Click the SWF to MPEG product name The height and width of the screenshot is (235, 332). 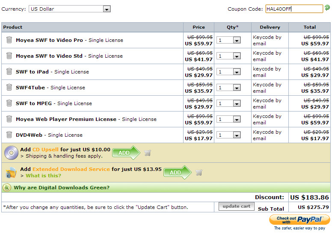pyautogui.click(x=34, y=103)
